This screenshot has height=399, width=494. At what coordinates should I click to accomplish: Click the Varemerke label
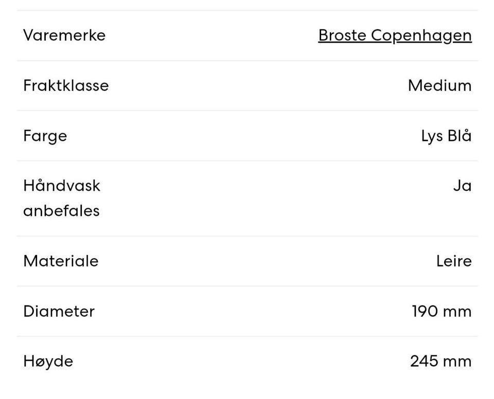[x=64, y=35]
